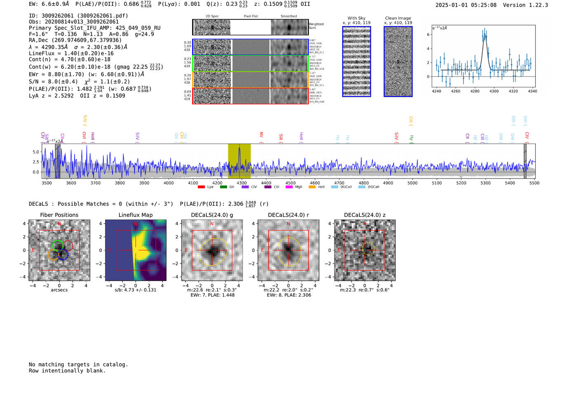Viewport: 577px width, 393px height.
Task: Click the 2D Spec column header
Action: [212, 16]
